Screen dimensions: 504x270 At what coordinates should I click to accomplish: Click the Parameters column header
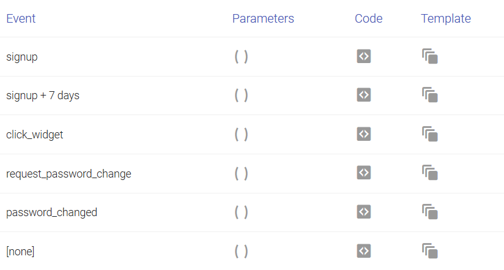[263, 18]
